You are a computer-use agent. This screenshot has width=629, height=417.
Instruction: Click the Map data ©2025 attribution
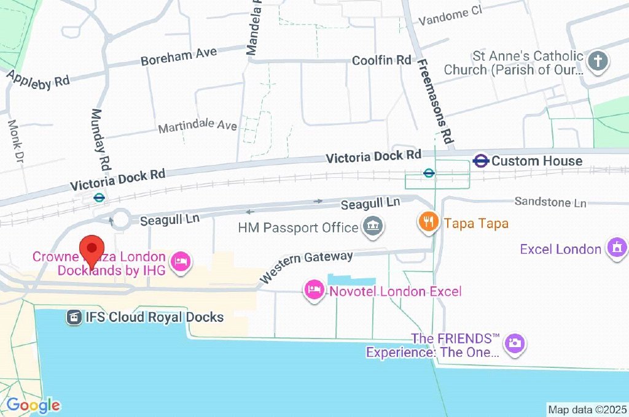point(587,410)
